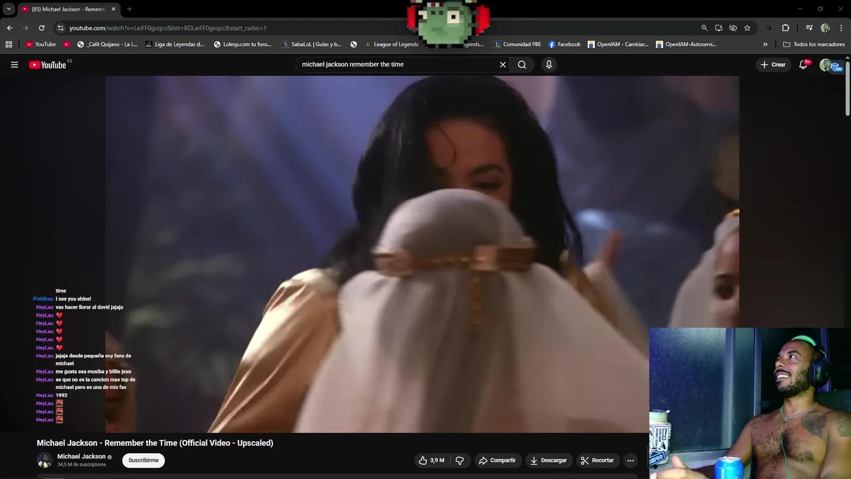Screen dimensions: 851x479
Task: Open the zoom magnifier in address bar
Action: point(704,28)
